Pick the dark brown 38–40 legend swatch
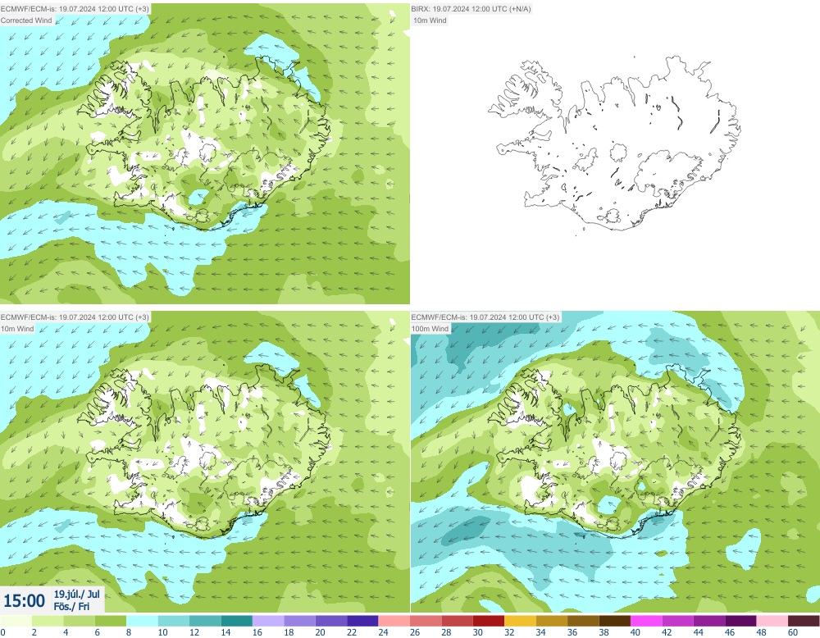This screenshot has height=638, width=820. click(614, 621)
